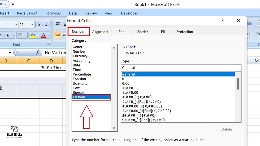The width and height of the screenshot is (260, 146).
Task: Click the Format Cells help question mark
Action: (222, 20)
